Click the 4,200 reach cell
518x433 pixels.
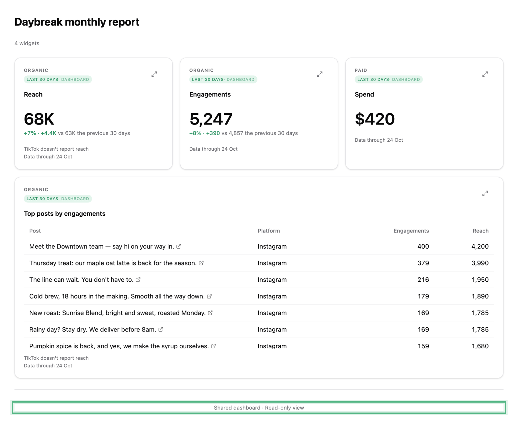tap(480, 246)
